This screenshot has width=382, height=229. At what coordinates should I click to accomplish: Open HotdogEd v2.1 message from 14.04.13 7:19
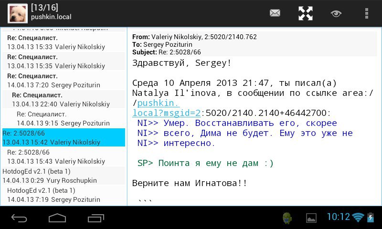pos(64,195)
